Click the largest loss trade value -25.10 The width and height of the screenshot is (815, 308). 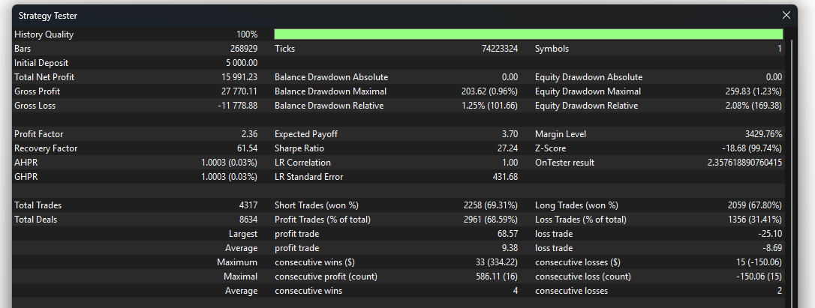(x=770, y=234)
